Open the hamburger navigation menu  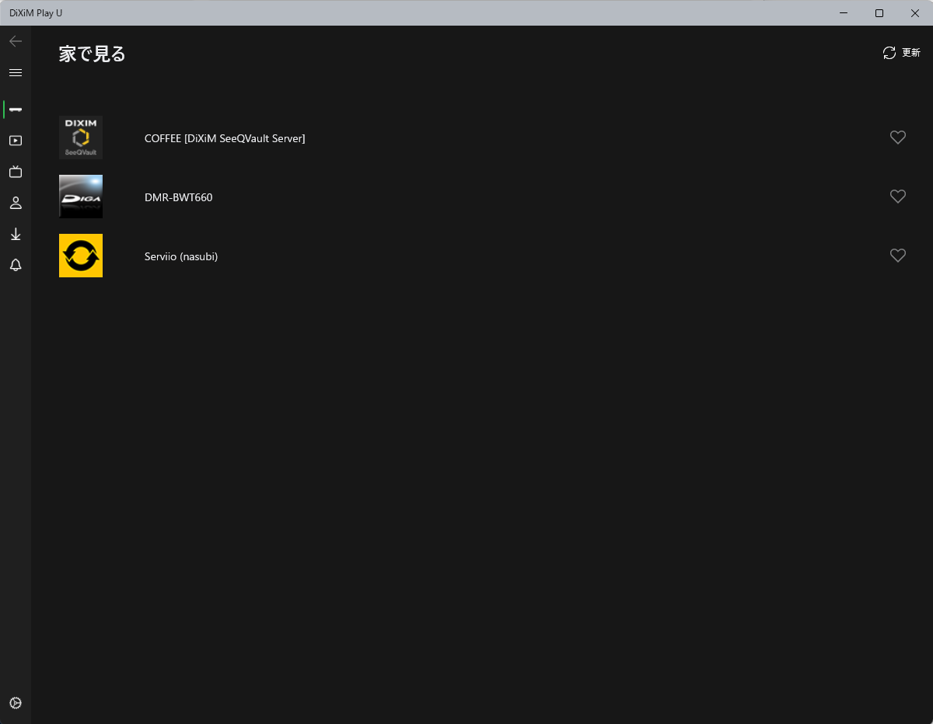pyautogui.click(x=16, y=72)
